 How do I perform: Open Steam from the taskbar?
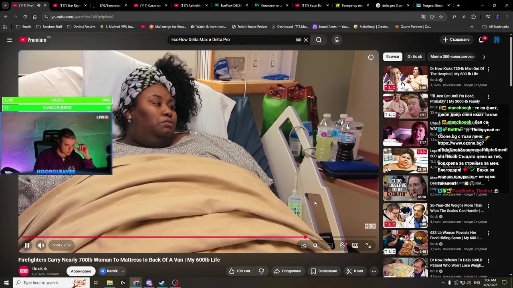162,283
